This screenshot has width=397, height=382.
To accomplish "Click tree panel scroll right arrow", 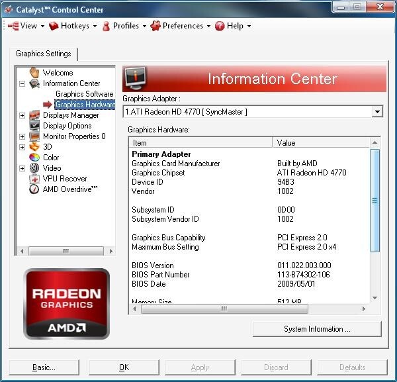I will [x=110, y=252].
